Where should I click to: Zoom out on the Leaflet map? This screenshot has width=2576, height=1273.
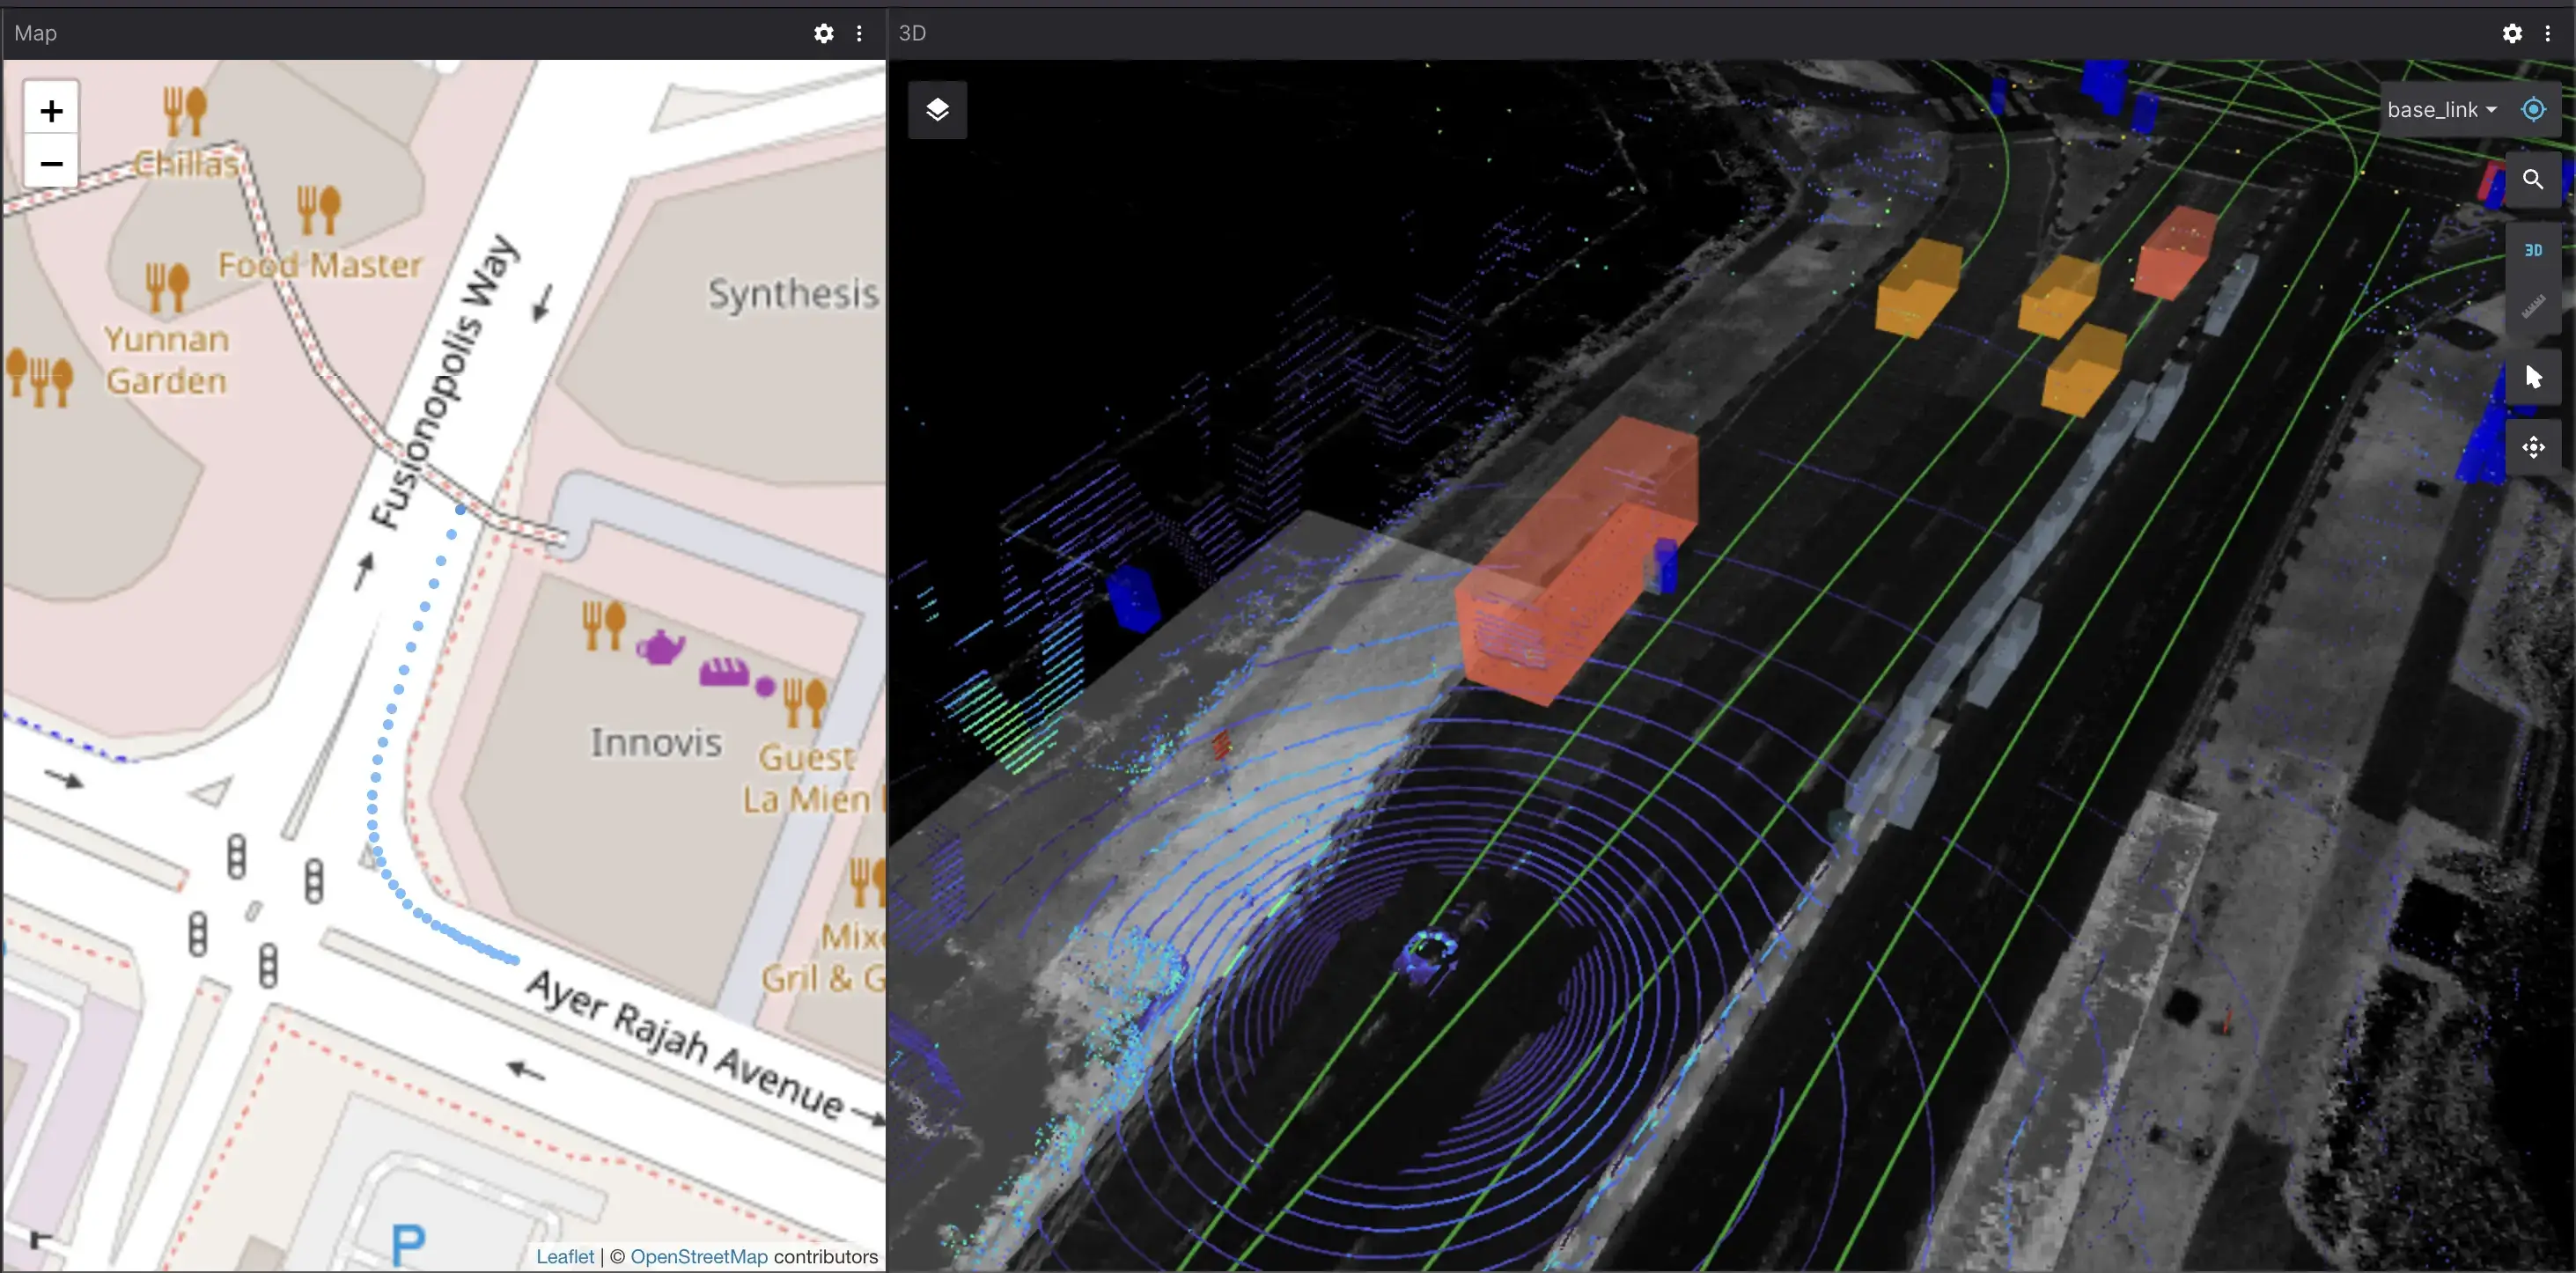point(49,163)
